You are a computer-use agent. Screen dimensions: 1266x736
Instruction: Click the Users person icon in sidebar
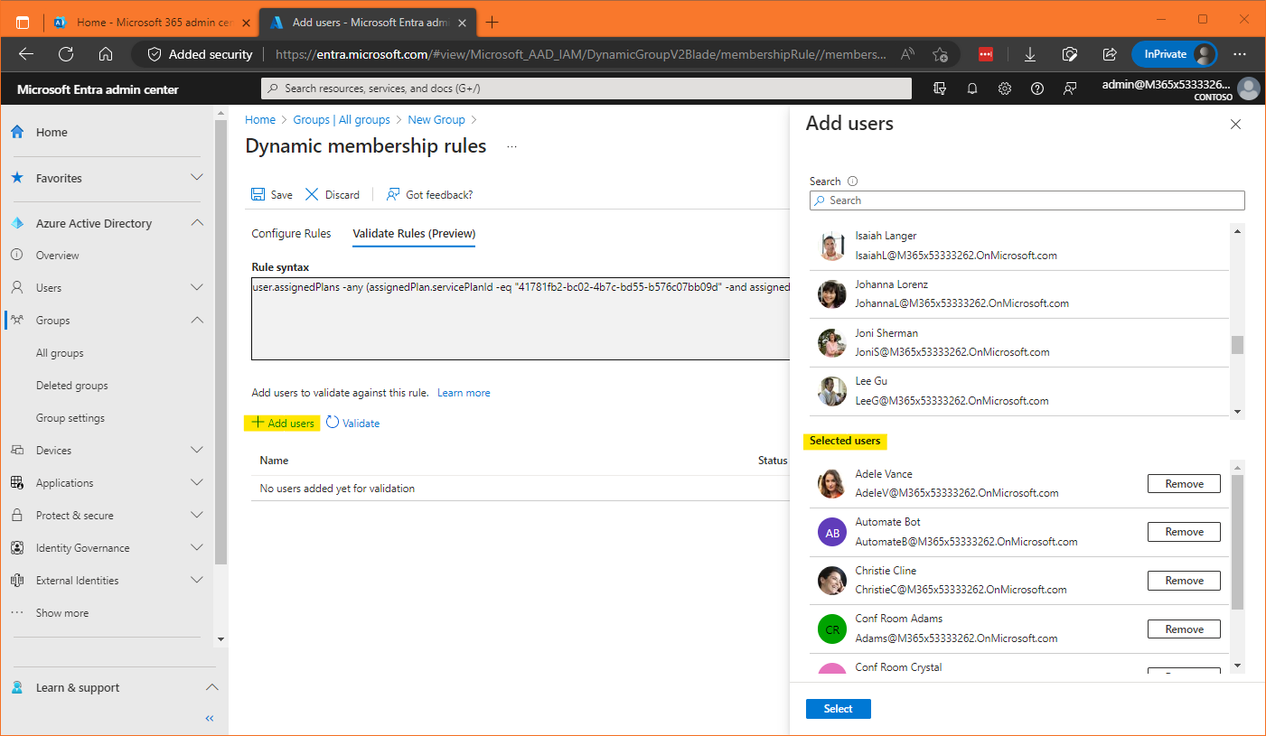click(17, 288)
